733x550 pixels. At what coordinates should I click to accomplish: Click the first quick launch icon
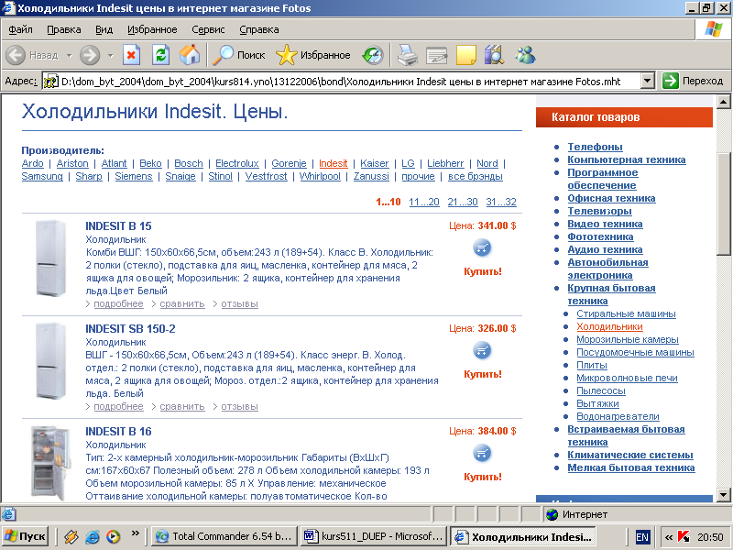pyautogui.click(x=71, y=536)
